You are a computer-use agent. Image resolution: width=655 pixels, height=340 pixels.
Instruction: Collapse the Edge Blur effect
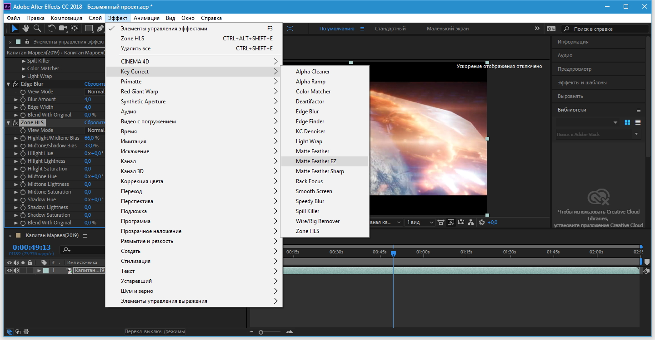click(8, 84)
